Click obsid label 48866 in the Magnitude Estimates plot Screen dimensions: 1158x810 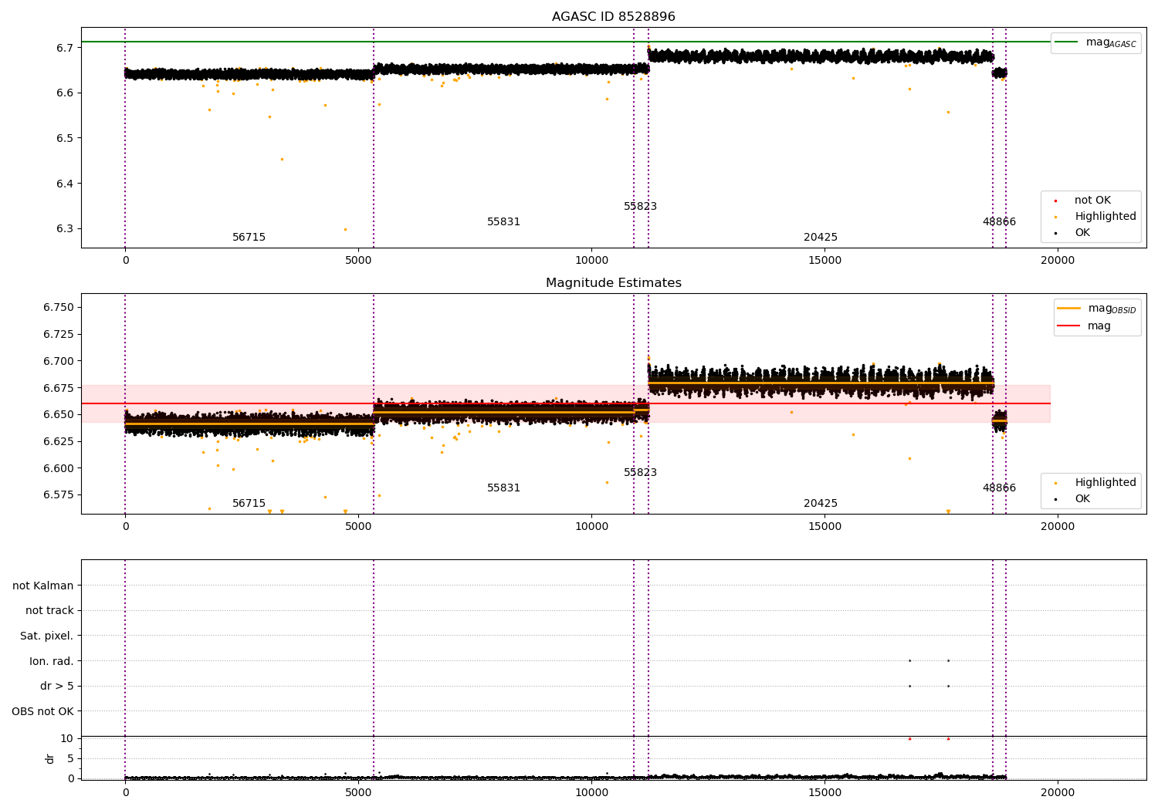pos(999,488)
